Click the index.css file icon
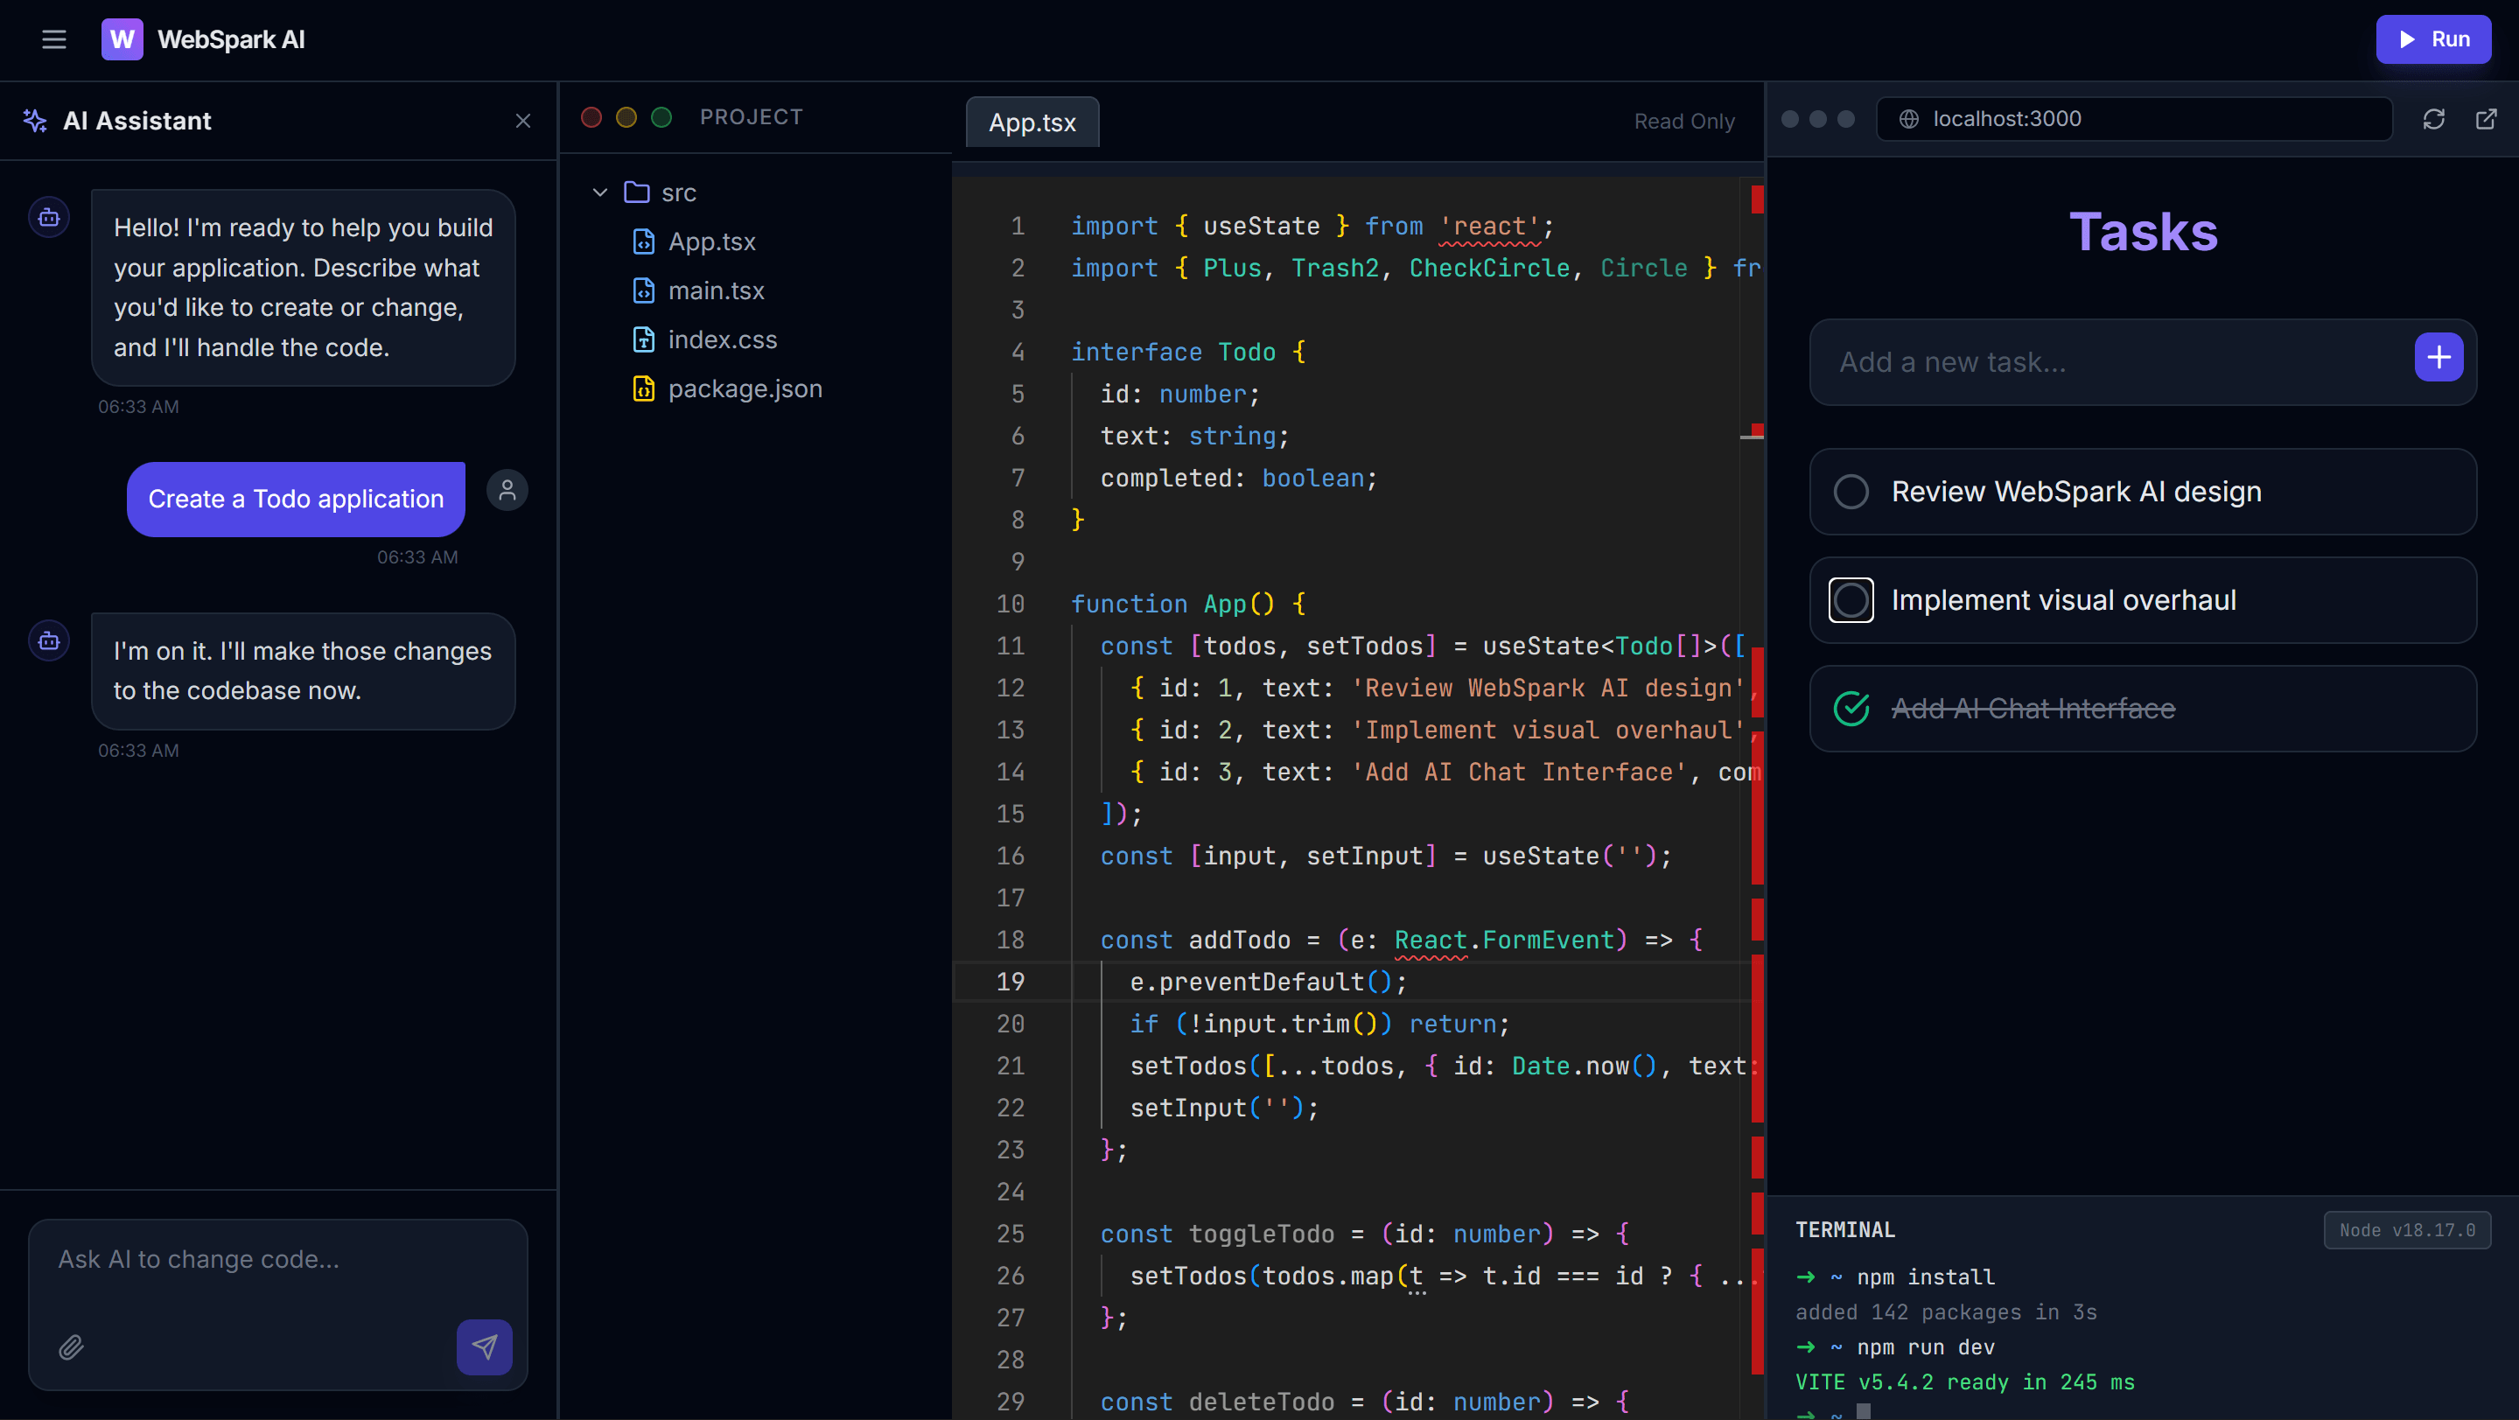 tap(643, 339)
